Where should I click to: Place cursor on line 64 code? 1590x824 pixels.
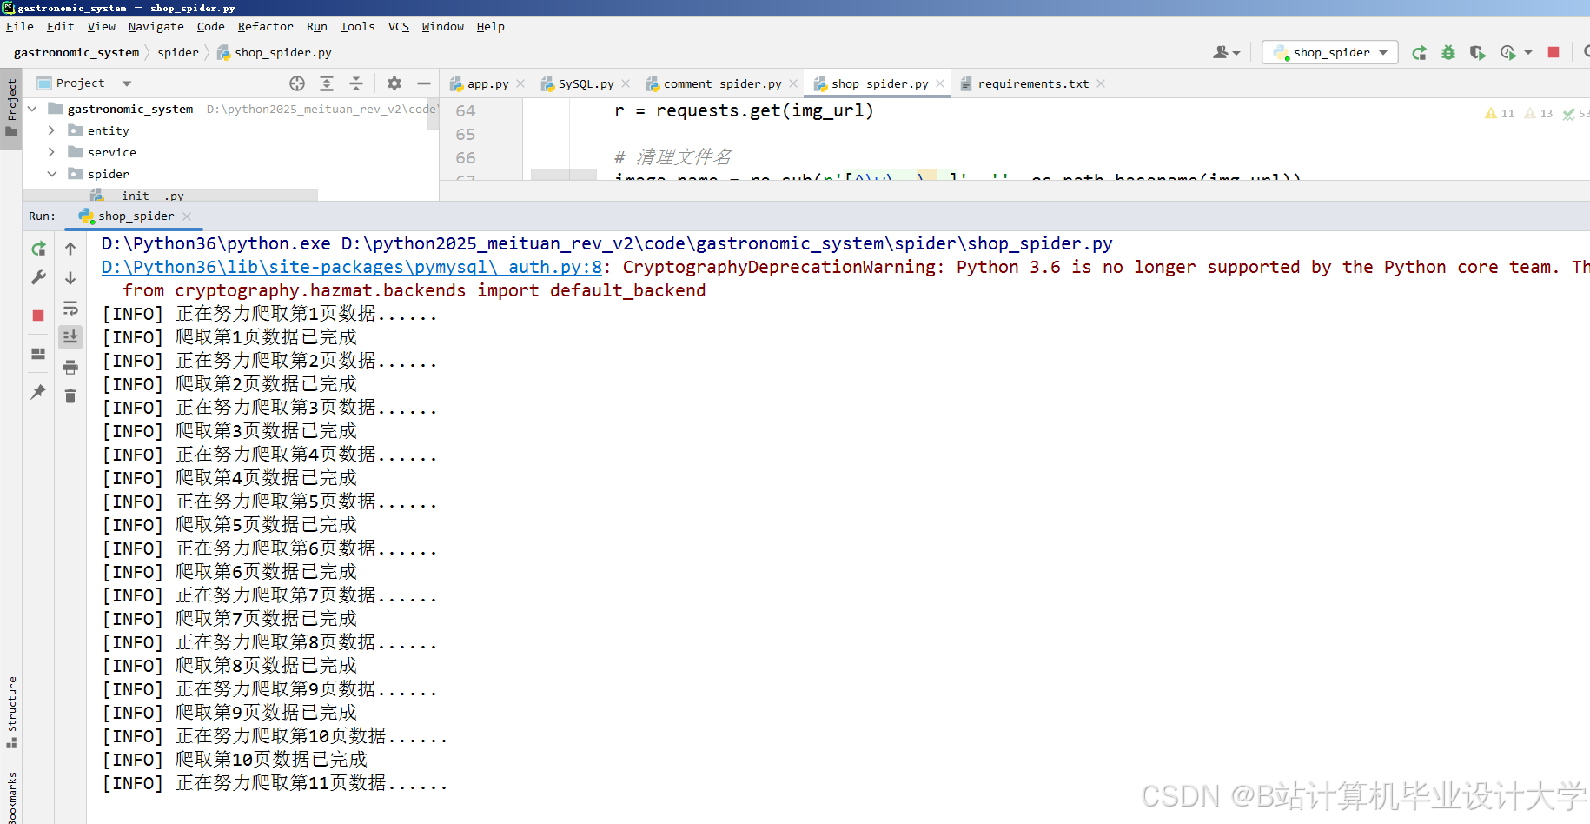tap(744, 110)
